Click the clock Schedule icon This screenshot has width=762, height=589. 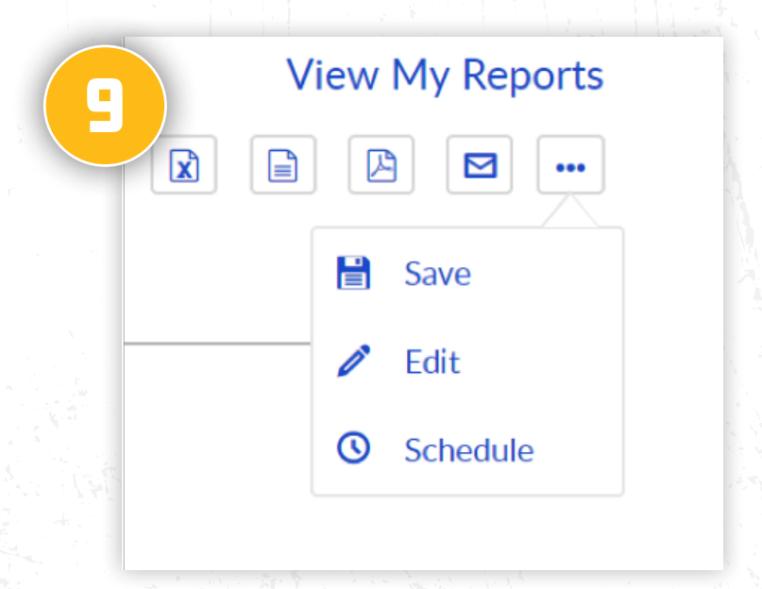354,449
